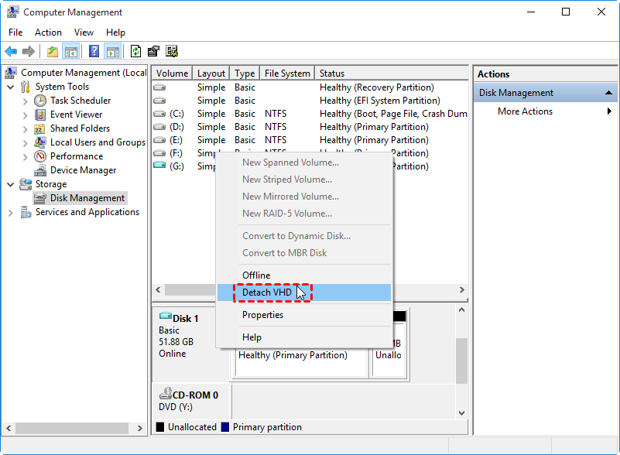620x455 pixels.
Task: Click the green Refresh toolbar icon
Action: coord(135,52)
